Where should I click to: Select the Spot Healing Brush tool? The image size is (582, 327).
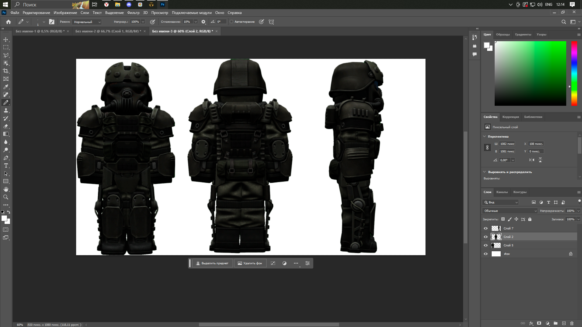[x=6, y=95]
